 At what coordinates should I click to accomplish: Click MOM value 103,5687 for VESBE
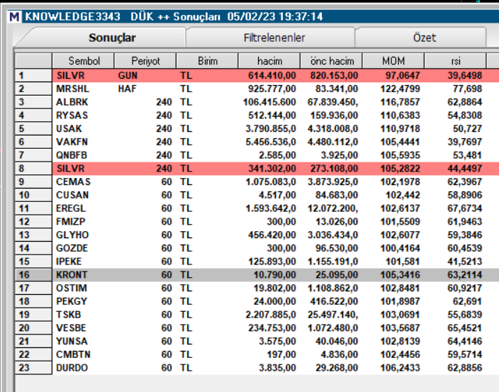[400, 327]
